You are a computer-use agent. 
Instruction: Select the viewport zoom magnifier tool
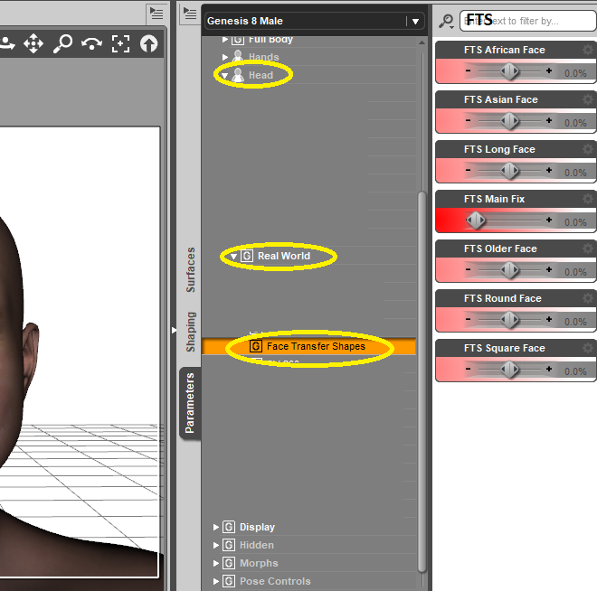(x=62, y=43)
